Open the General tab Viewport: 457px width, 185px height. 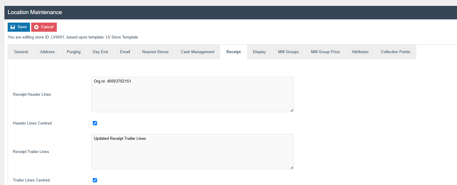tap(21, 52)
